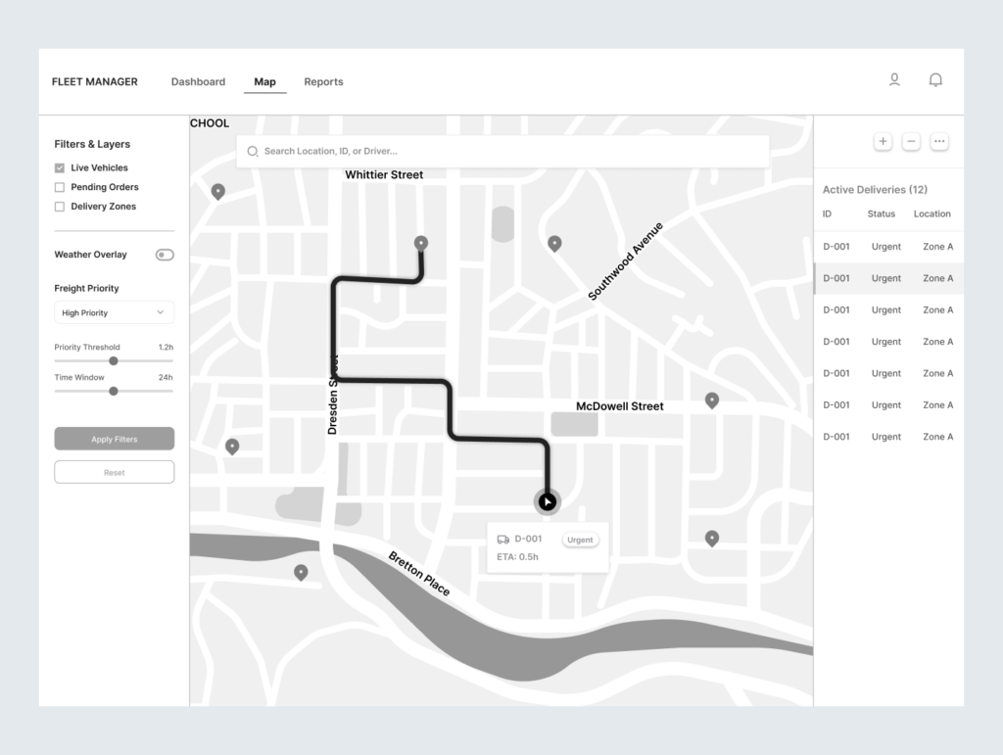Click the user profile icon

[x=893, y=80]
